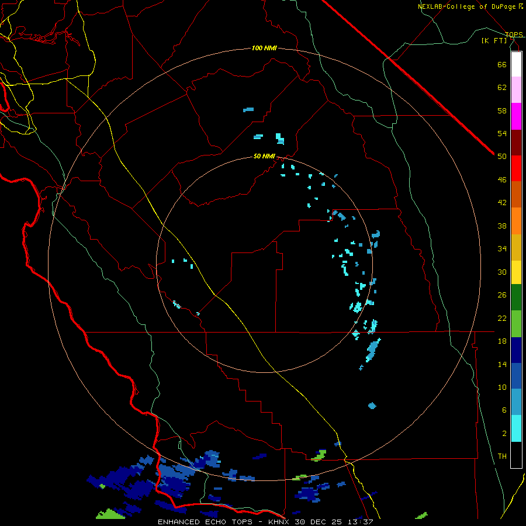Click the legend value 46
526x526 pixels.
tap(502, 180)
